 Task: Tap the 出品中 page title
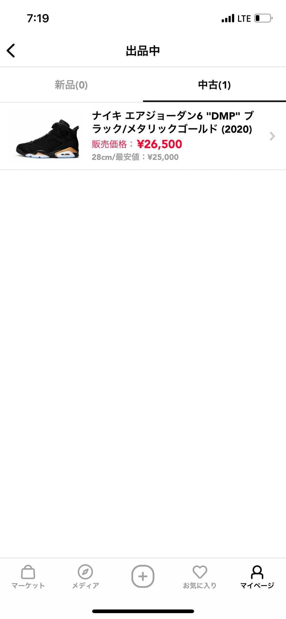click(x=143, y=51)
